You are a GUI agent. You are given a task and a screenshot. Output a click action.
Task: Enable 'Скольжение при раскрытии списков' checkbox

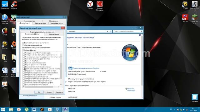click(24, 85)
